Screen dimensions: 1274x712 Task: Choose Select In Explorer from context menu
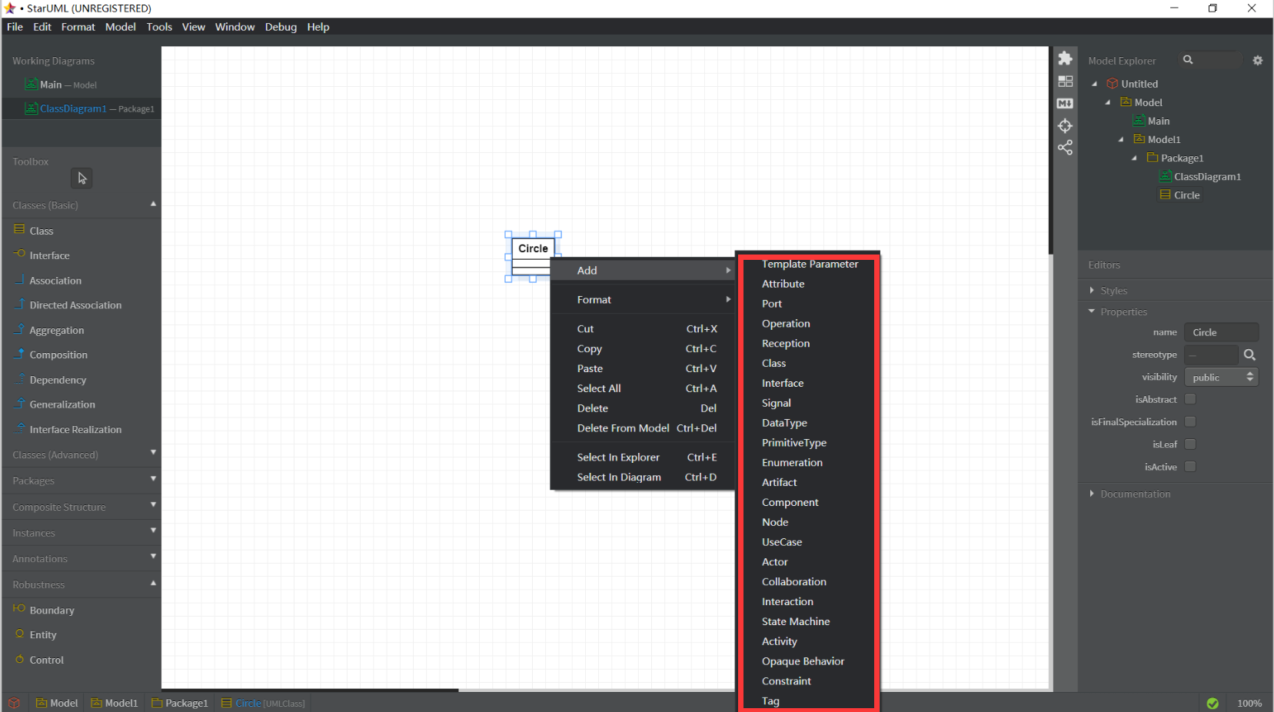tap(643, 457)
